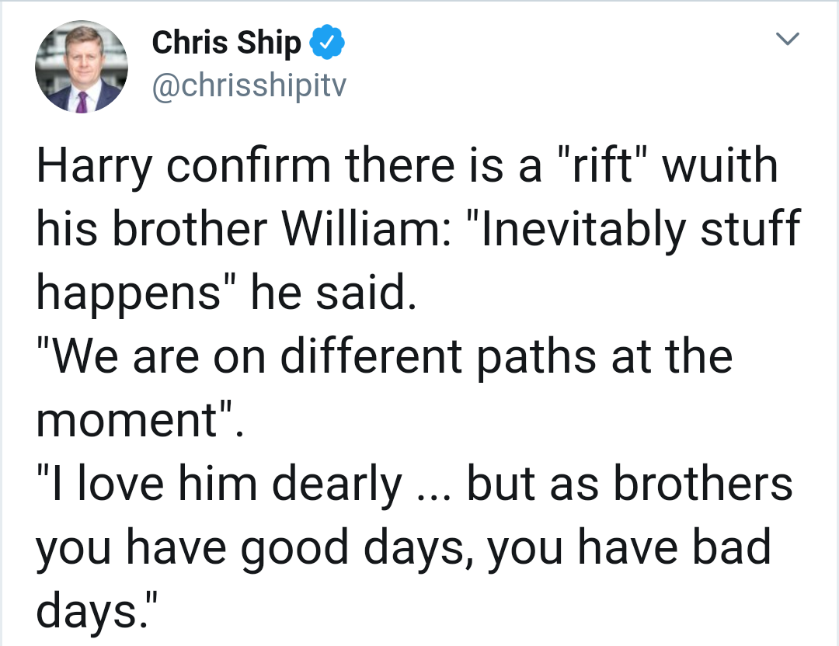This screenshot has width=839, height=646.
Task: Click the name "William" in the tweet
Action: pos(371,231)
